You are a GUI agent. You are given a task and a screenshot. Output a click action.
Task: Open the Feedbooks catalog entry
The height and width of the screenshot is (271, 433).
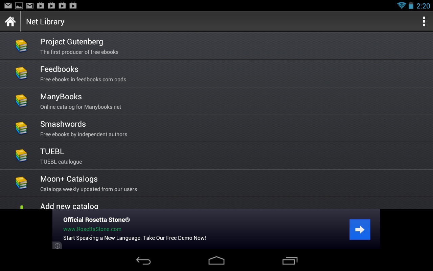(x=216, y=74)
